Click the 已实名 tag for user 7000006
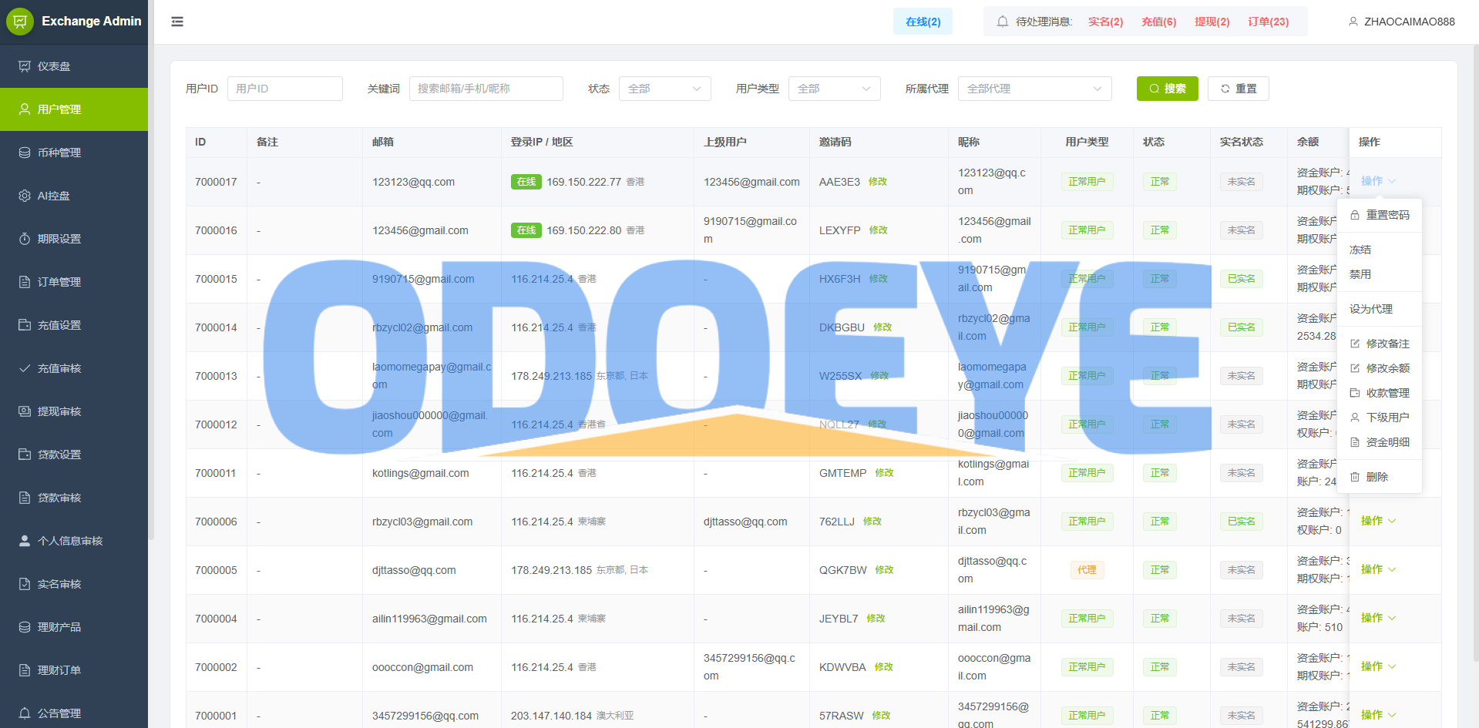 click(1241, 522)
